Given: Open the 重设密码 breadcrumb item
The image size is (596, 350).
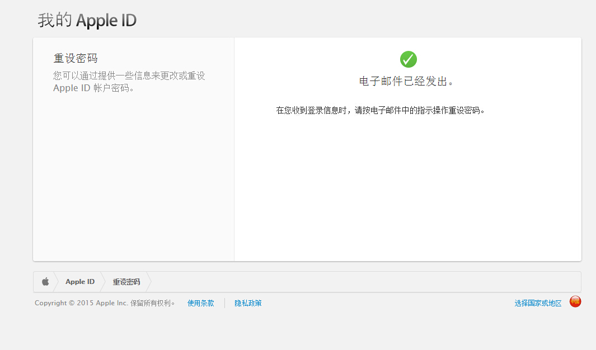Looking at the screenshot, I should pyautogui.click(x=126, y=282).
